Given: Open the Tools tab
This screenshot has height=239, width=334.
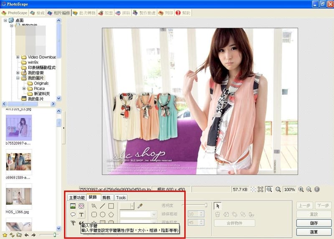Looking at the screenshot, I should click(121, 197).
